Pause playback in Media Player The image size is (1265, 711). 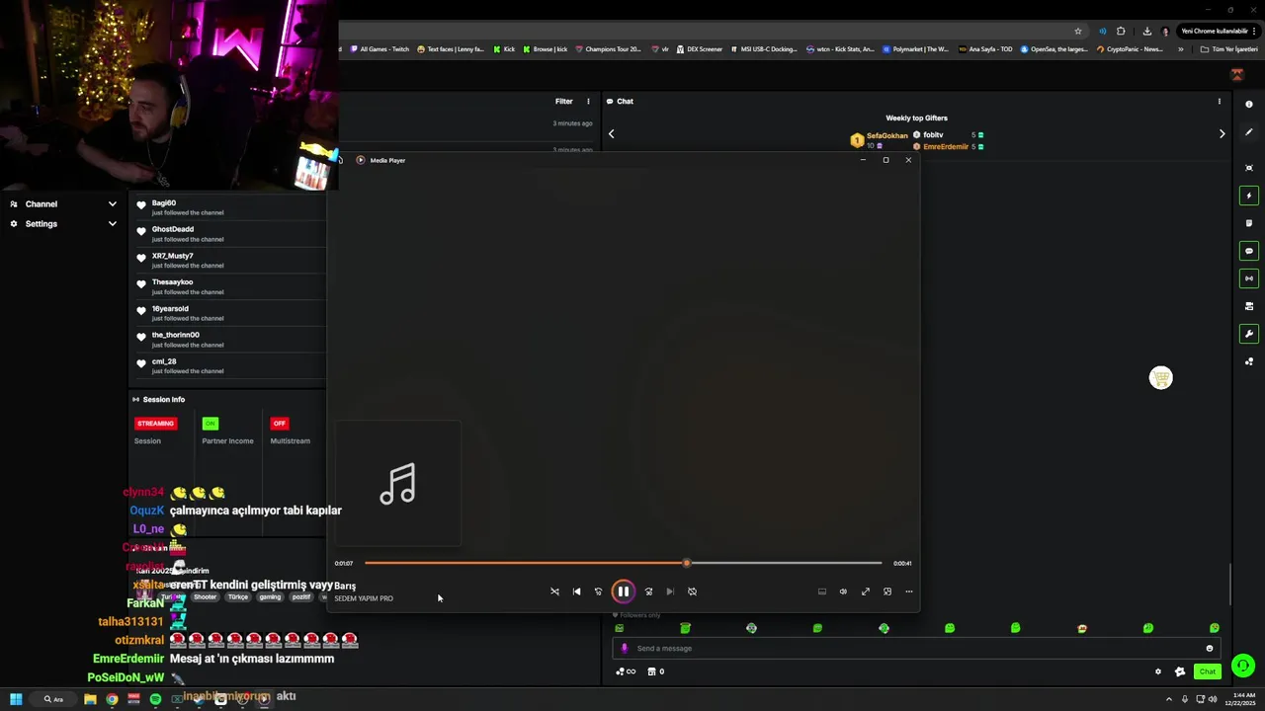coord(623,592)
